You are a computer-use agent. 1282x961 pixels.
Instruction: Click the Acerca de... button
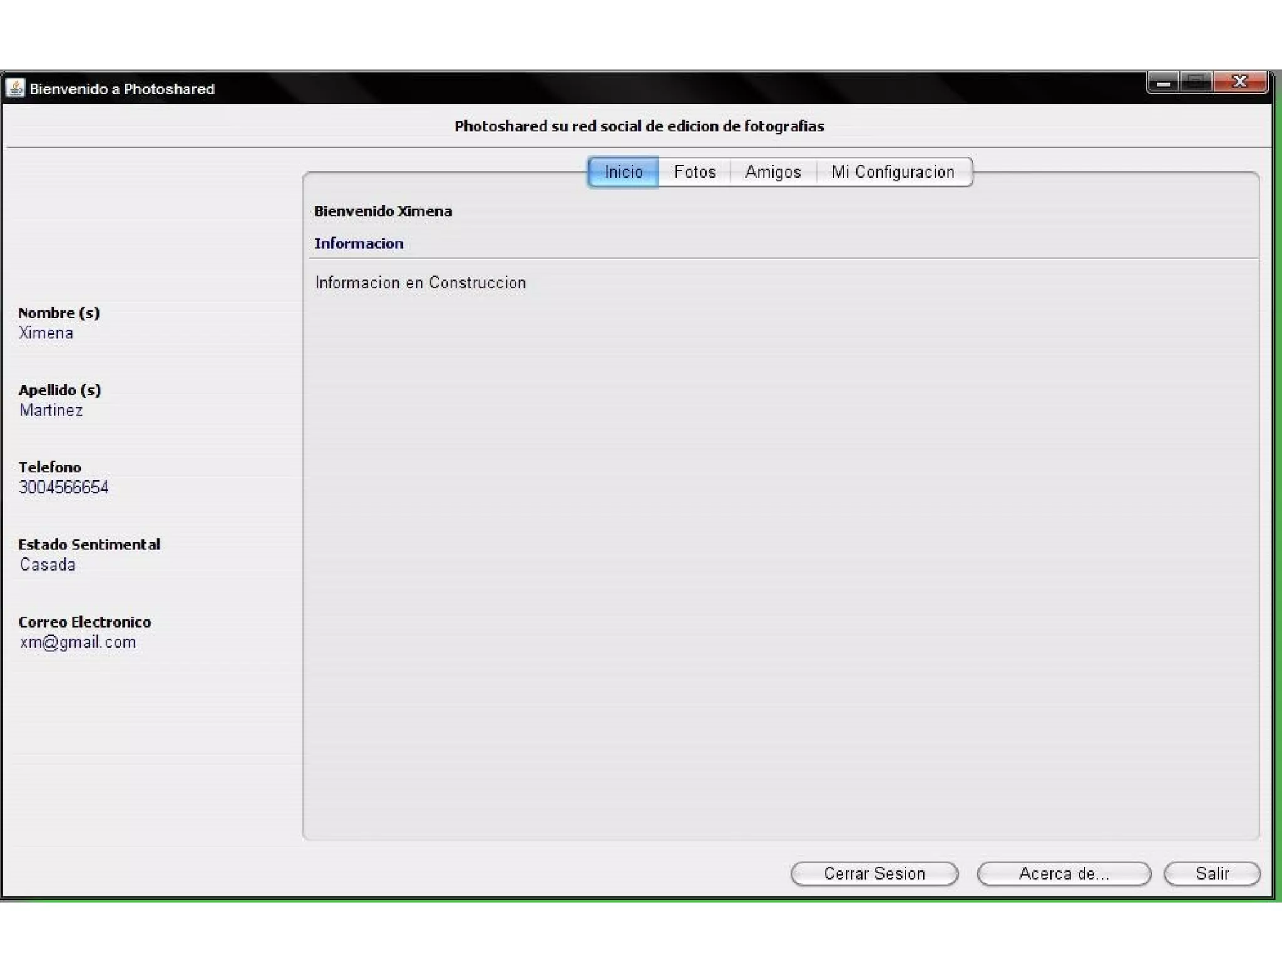[1064, 873]
